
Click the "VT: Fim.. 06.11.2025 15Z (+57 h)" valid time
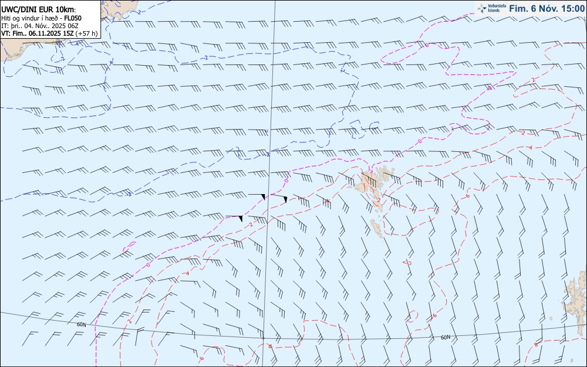click(x=49, y=33)
